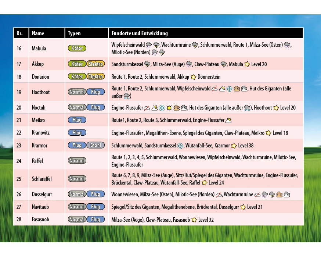The height and width of the screenshot is (257, 321).
Task: Click the thunderstorm icon after Claw-Plateau
Action: click(x=223, y=64)
